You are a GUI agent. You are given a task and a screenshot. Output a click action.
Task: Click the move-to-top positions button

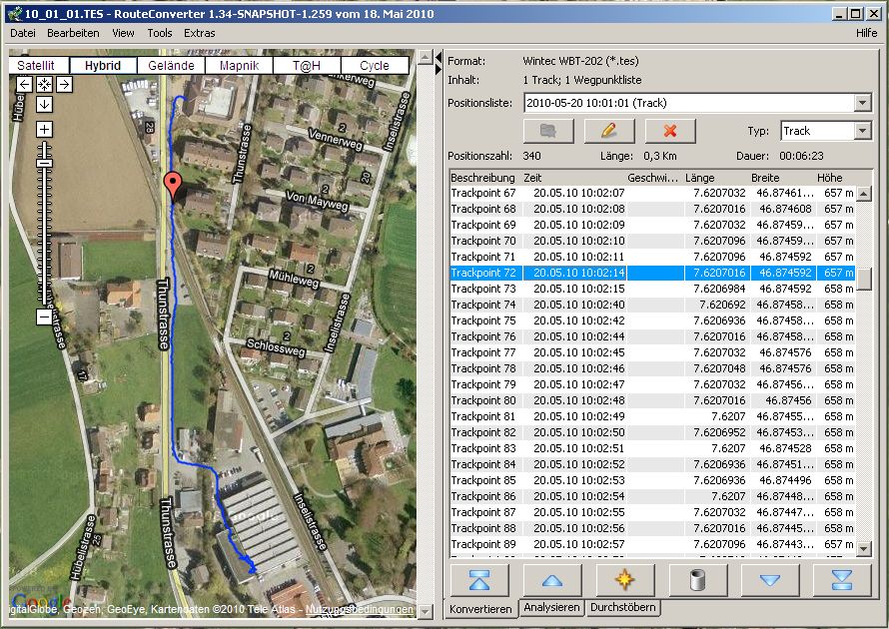[x=479, y=580]
